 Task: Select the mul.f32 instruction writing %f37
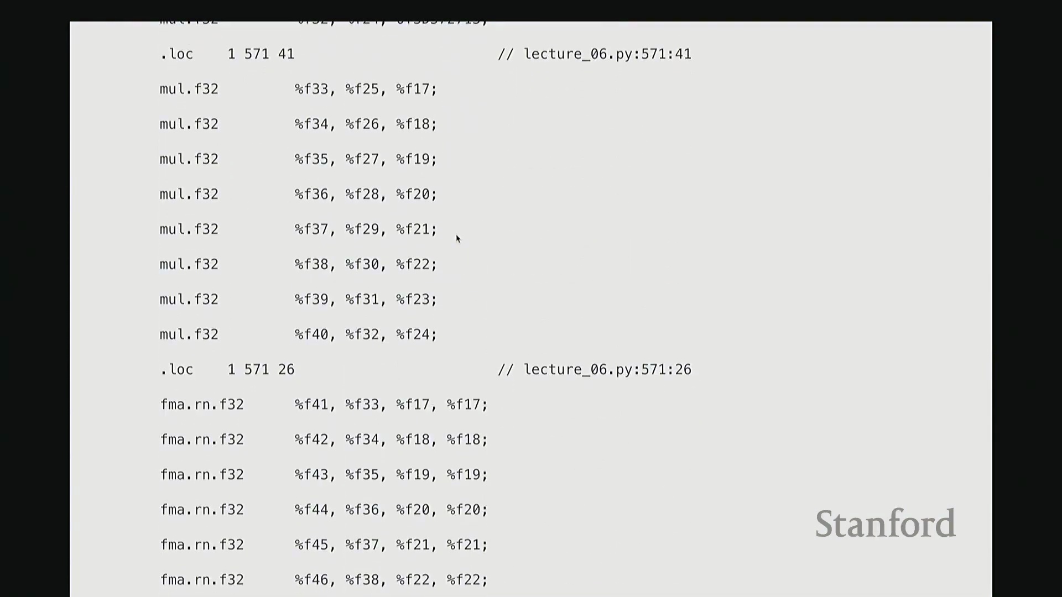click(298, 229)
